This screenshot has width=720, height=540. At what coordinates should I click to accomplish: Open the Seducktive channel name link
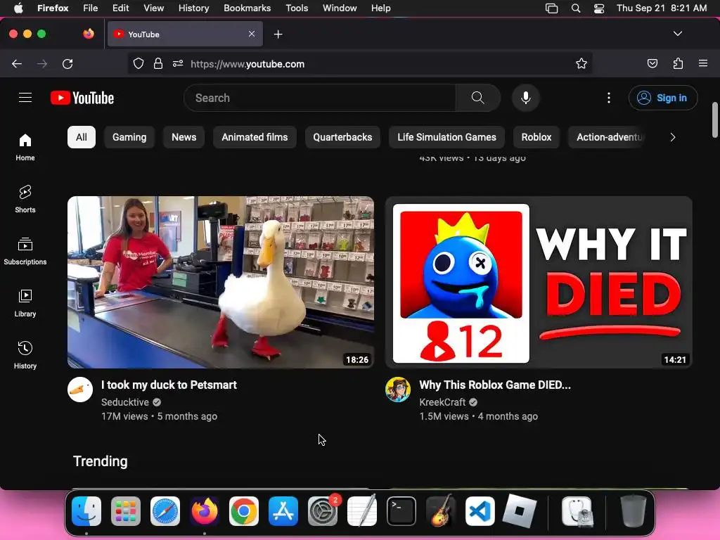tap(125, 402)
